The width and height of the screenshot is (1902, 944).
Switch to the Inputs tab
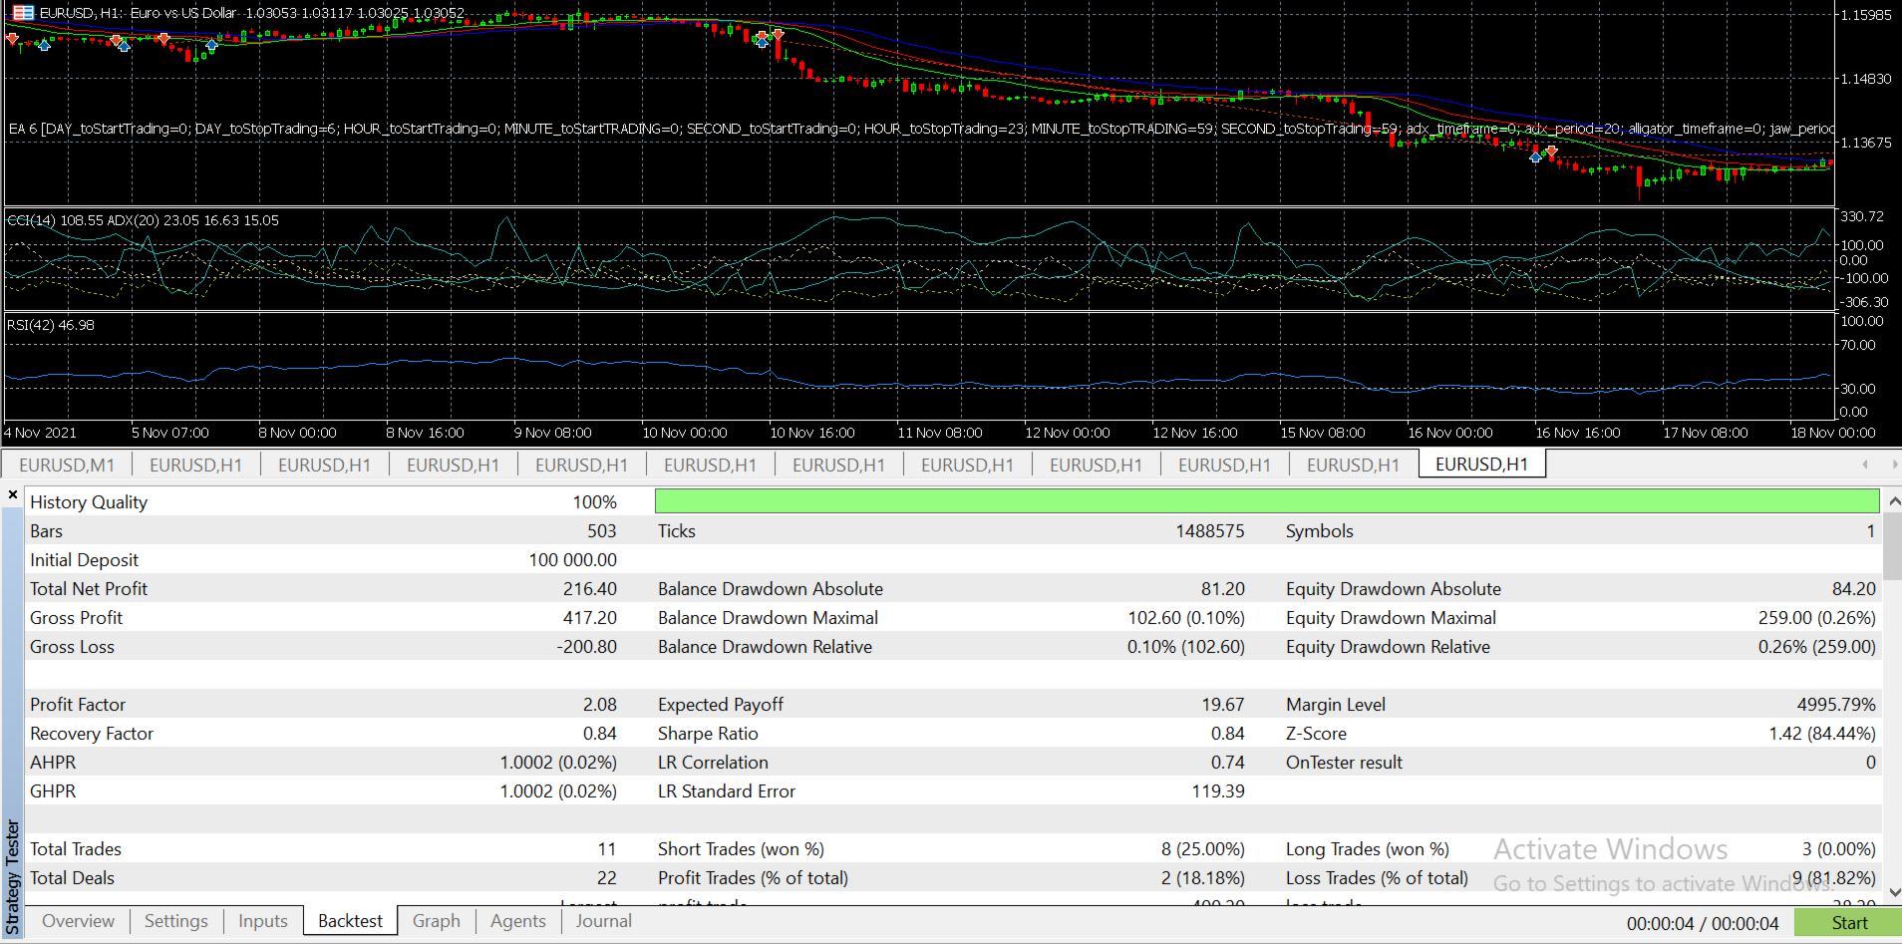coord(262,921)
